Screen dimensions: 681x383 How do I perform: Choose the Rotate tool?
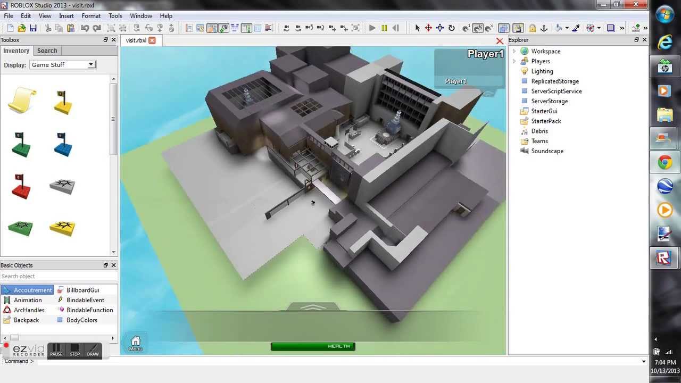[x=452, y=28]
